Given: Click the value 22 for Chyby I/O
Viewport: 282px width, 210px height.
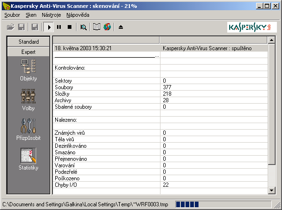Looking at the screenshot, I should (166, 185).
